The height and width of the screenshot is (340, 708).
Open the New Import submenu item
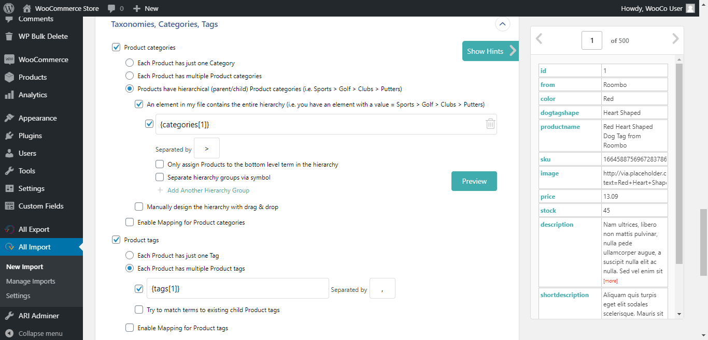click(25, 267)
